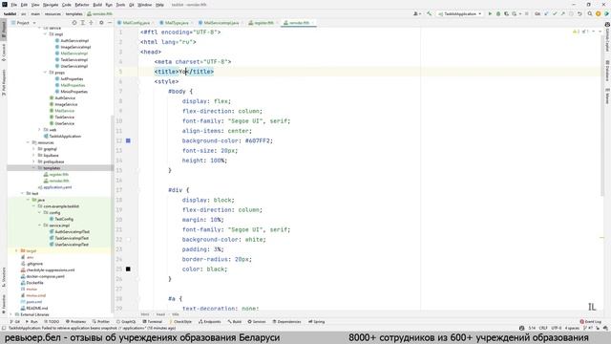Run with coverage icon in toolbar
611x344 pixels.
click(506, 13)
